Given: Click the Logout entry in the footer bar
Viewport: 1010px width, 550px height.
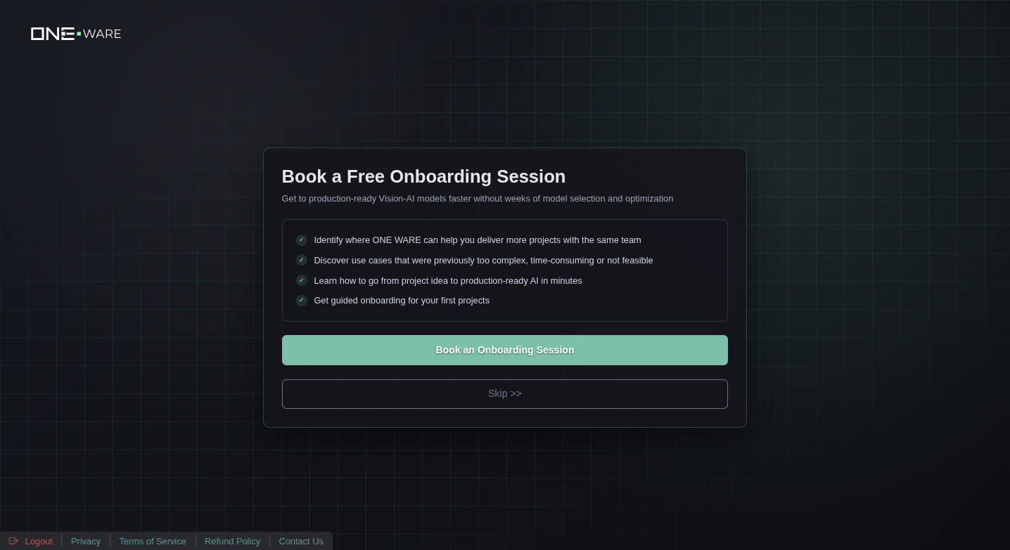Looking at the screenshot, I should tap(39, 541).
